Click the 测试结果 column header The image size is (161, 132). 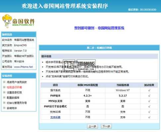click(149, 85)
